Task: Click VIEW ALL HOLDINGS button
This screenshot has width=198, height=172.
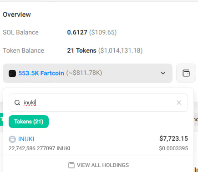Action: 98,165
